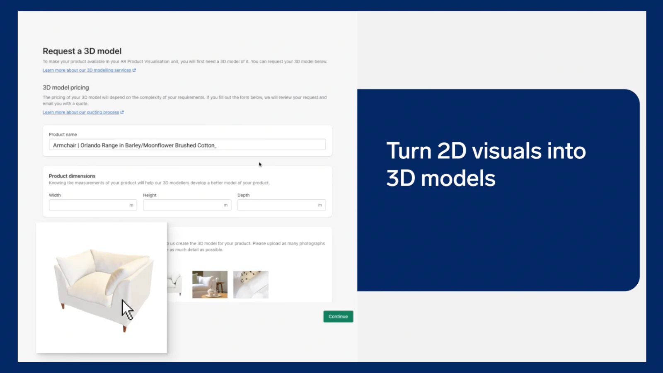Click the Depth dimension field

click(x=281, y=205)
